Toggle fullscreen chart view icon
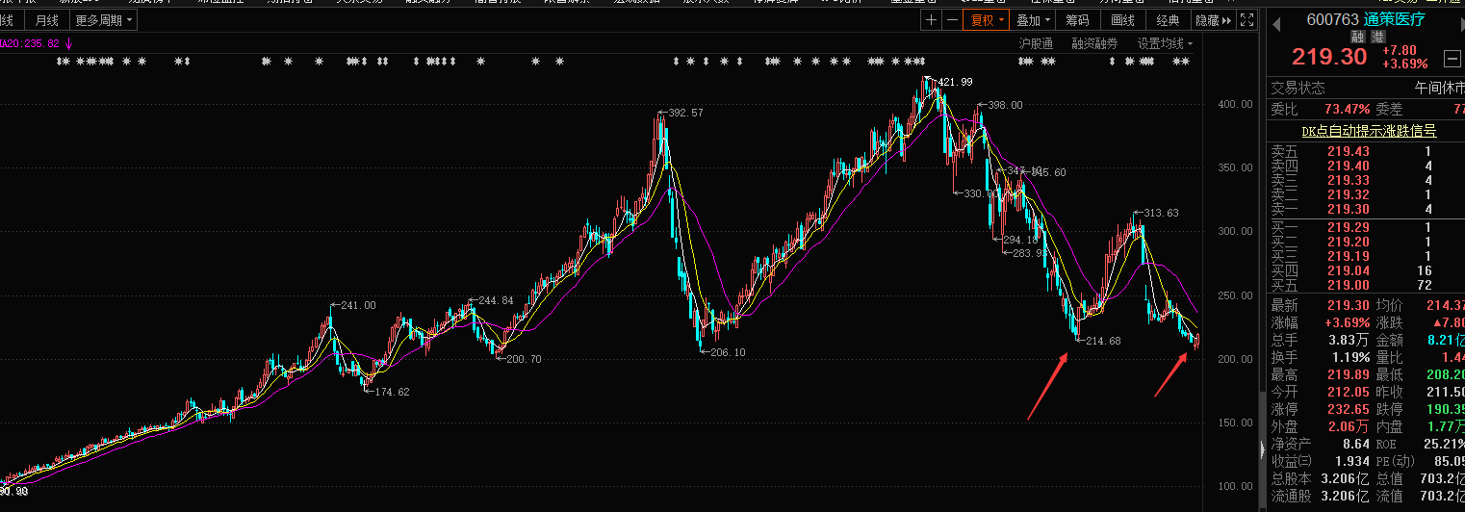Viewport: 1465px width, 512px height. [1247, 19]
